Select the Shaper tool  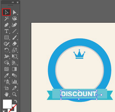pos(7,44)
